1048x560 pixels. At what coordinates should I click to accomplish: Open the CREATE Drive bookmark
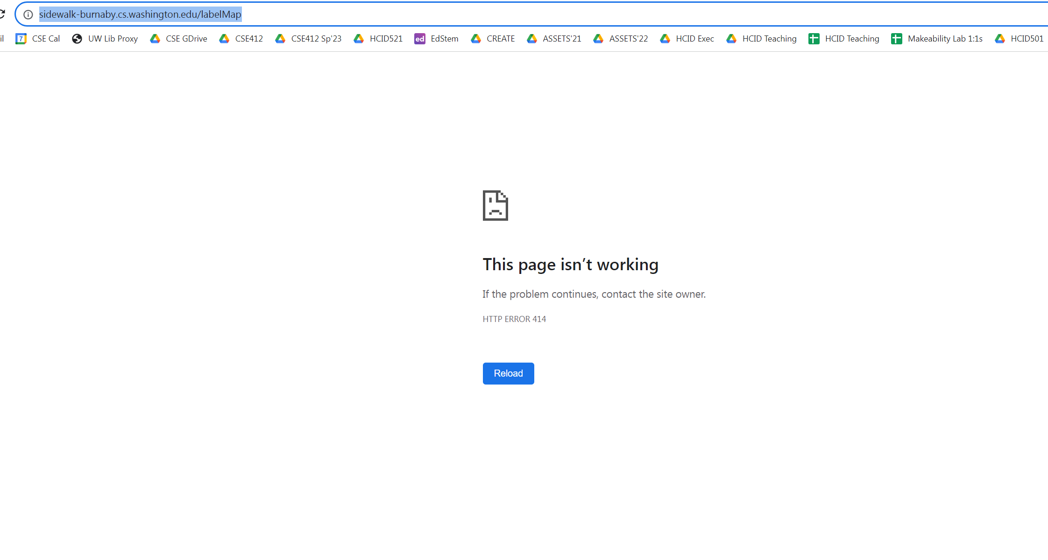point(501,39)
